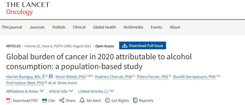Click the email envelope icon for Harriet Rumgay
This screenshot has height=105, width=245.
click(51, 76)
